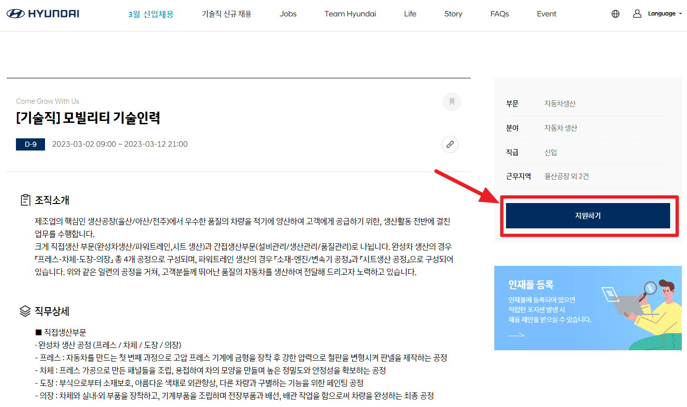Open the Event menu
Screen dimensions: 687x407
click(547, 14)
